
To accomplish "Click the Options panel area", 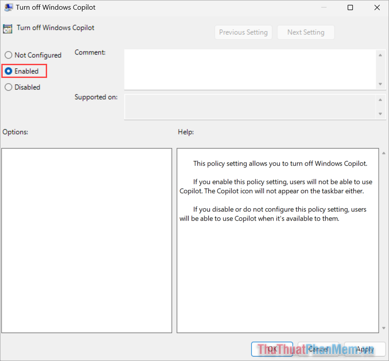I will [86, 240].
